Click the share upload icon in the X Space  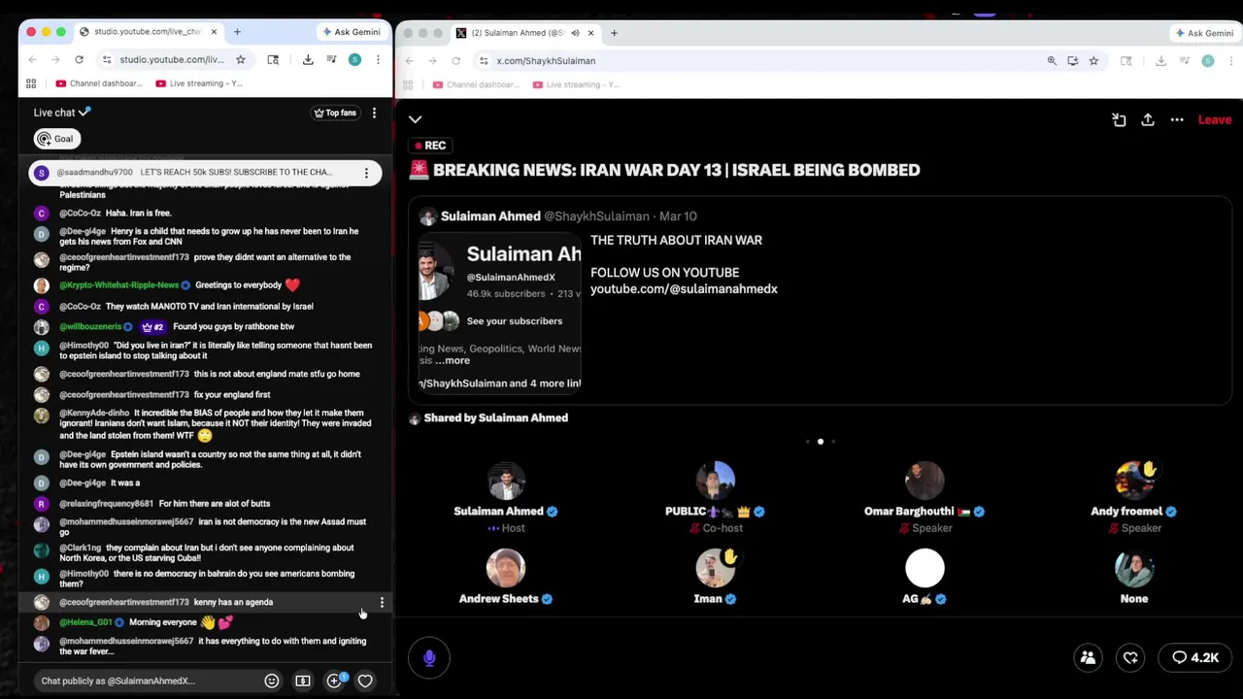(x=1148, y=119)
